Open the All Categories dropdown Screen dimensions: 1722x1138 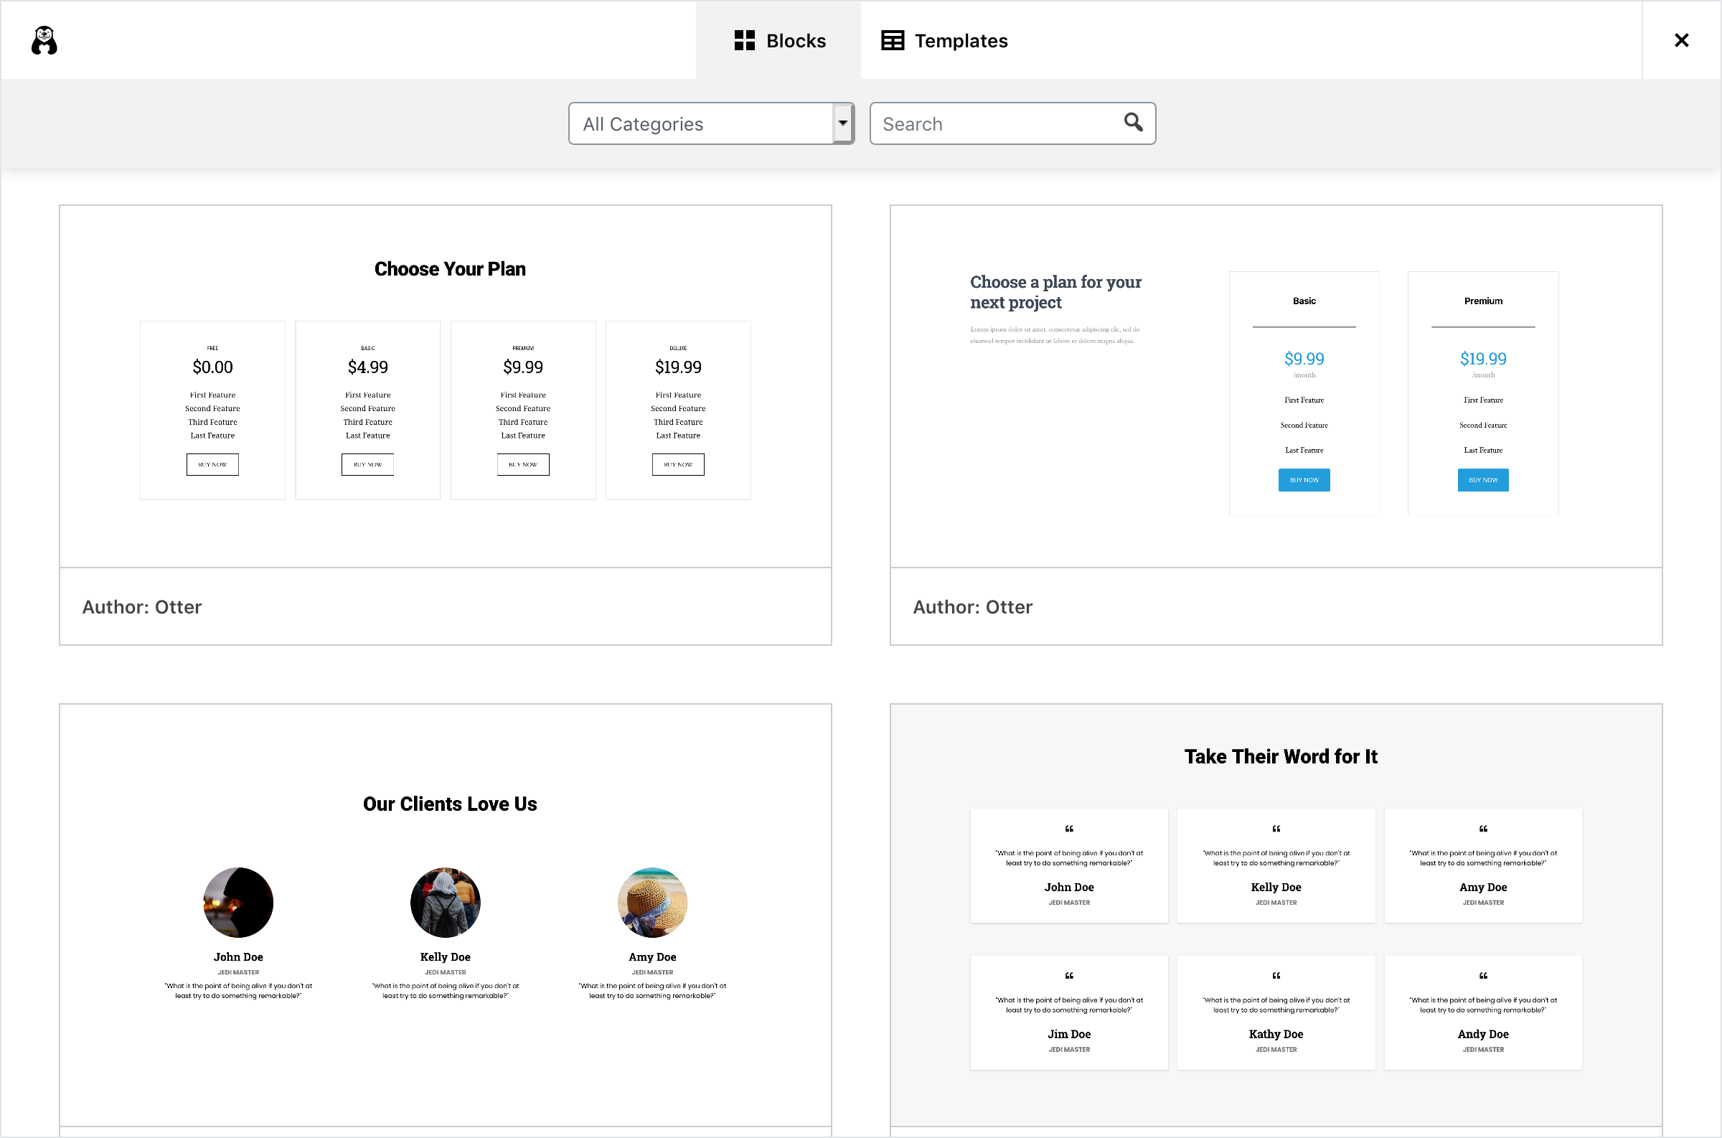pyautogui.click(x=701, y=124)
